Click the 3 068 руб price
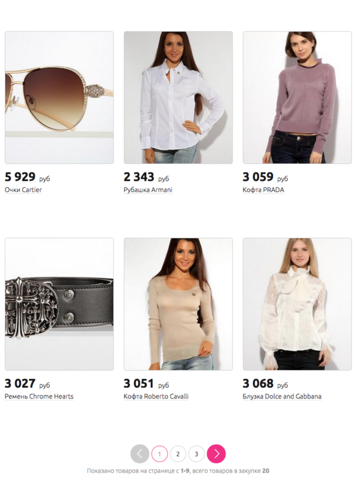 (x=266, y=383)
